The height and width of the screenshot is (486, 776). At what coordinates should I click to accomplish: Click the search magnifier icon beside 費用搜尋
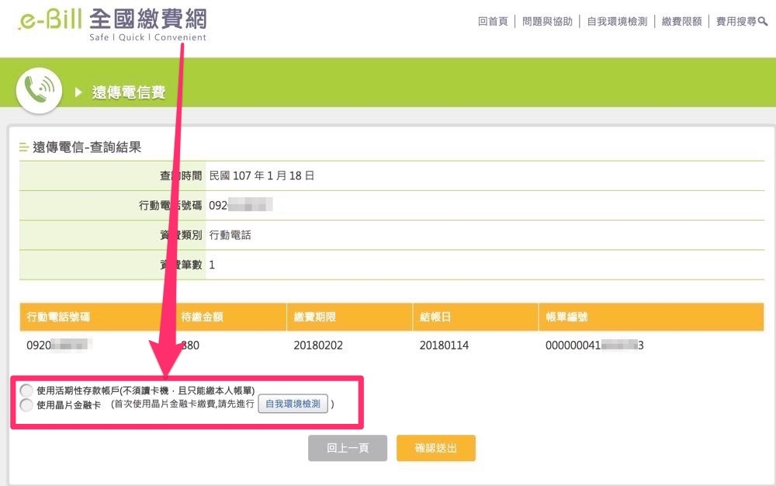click(x=763, y=21)
